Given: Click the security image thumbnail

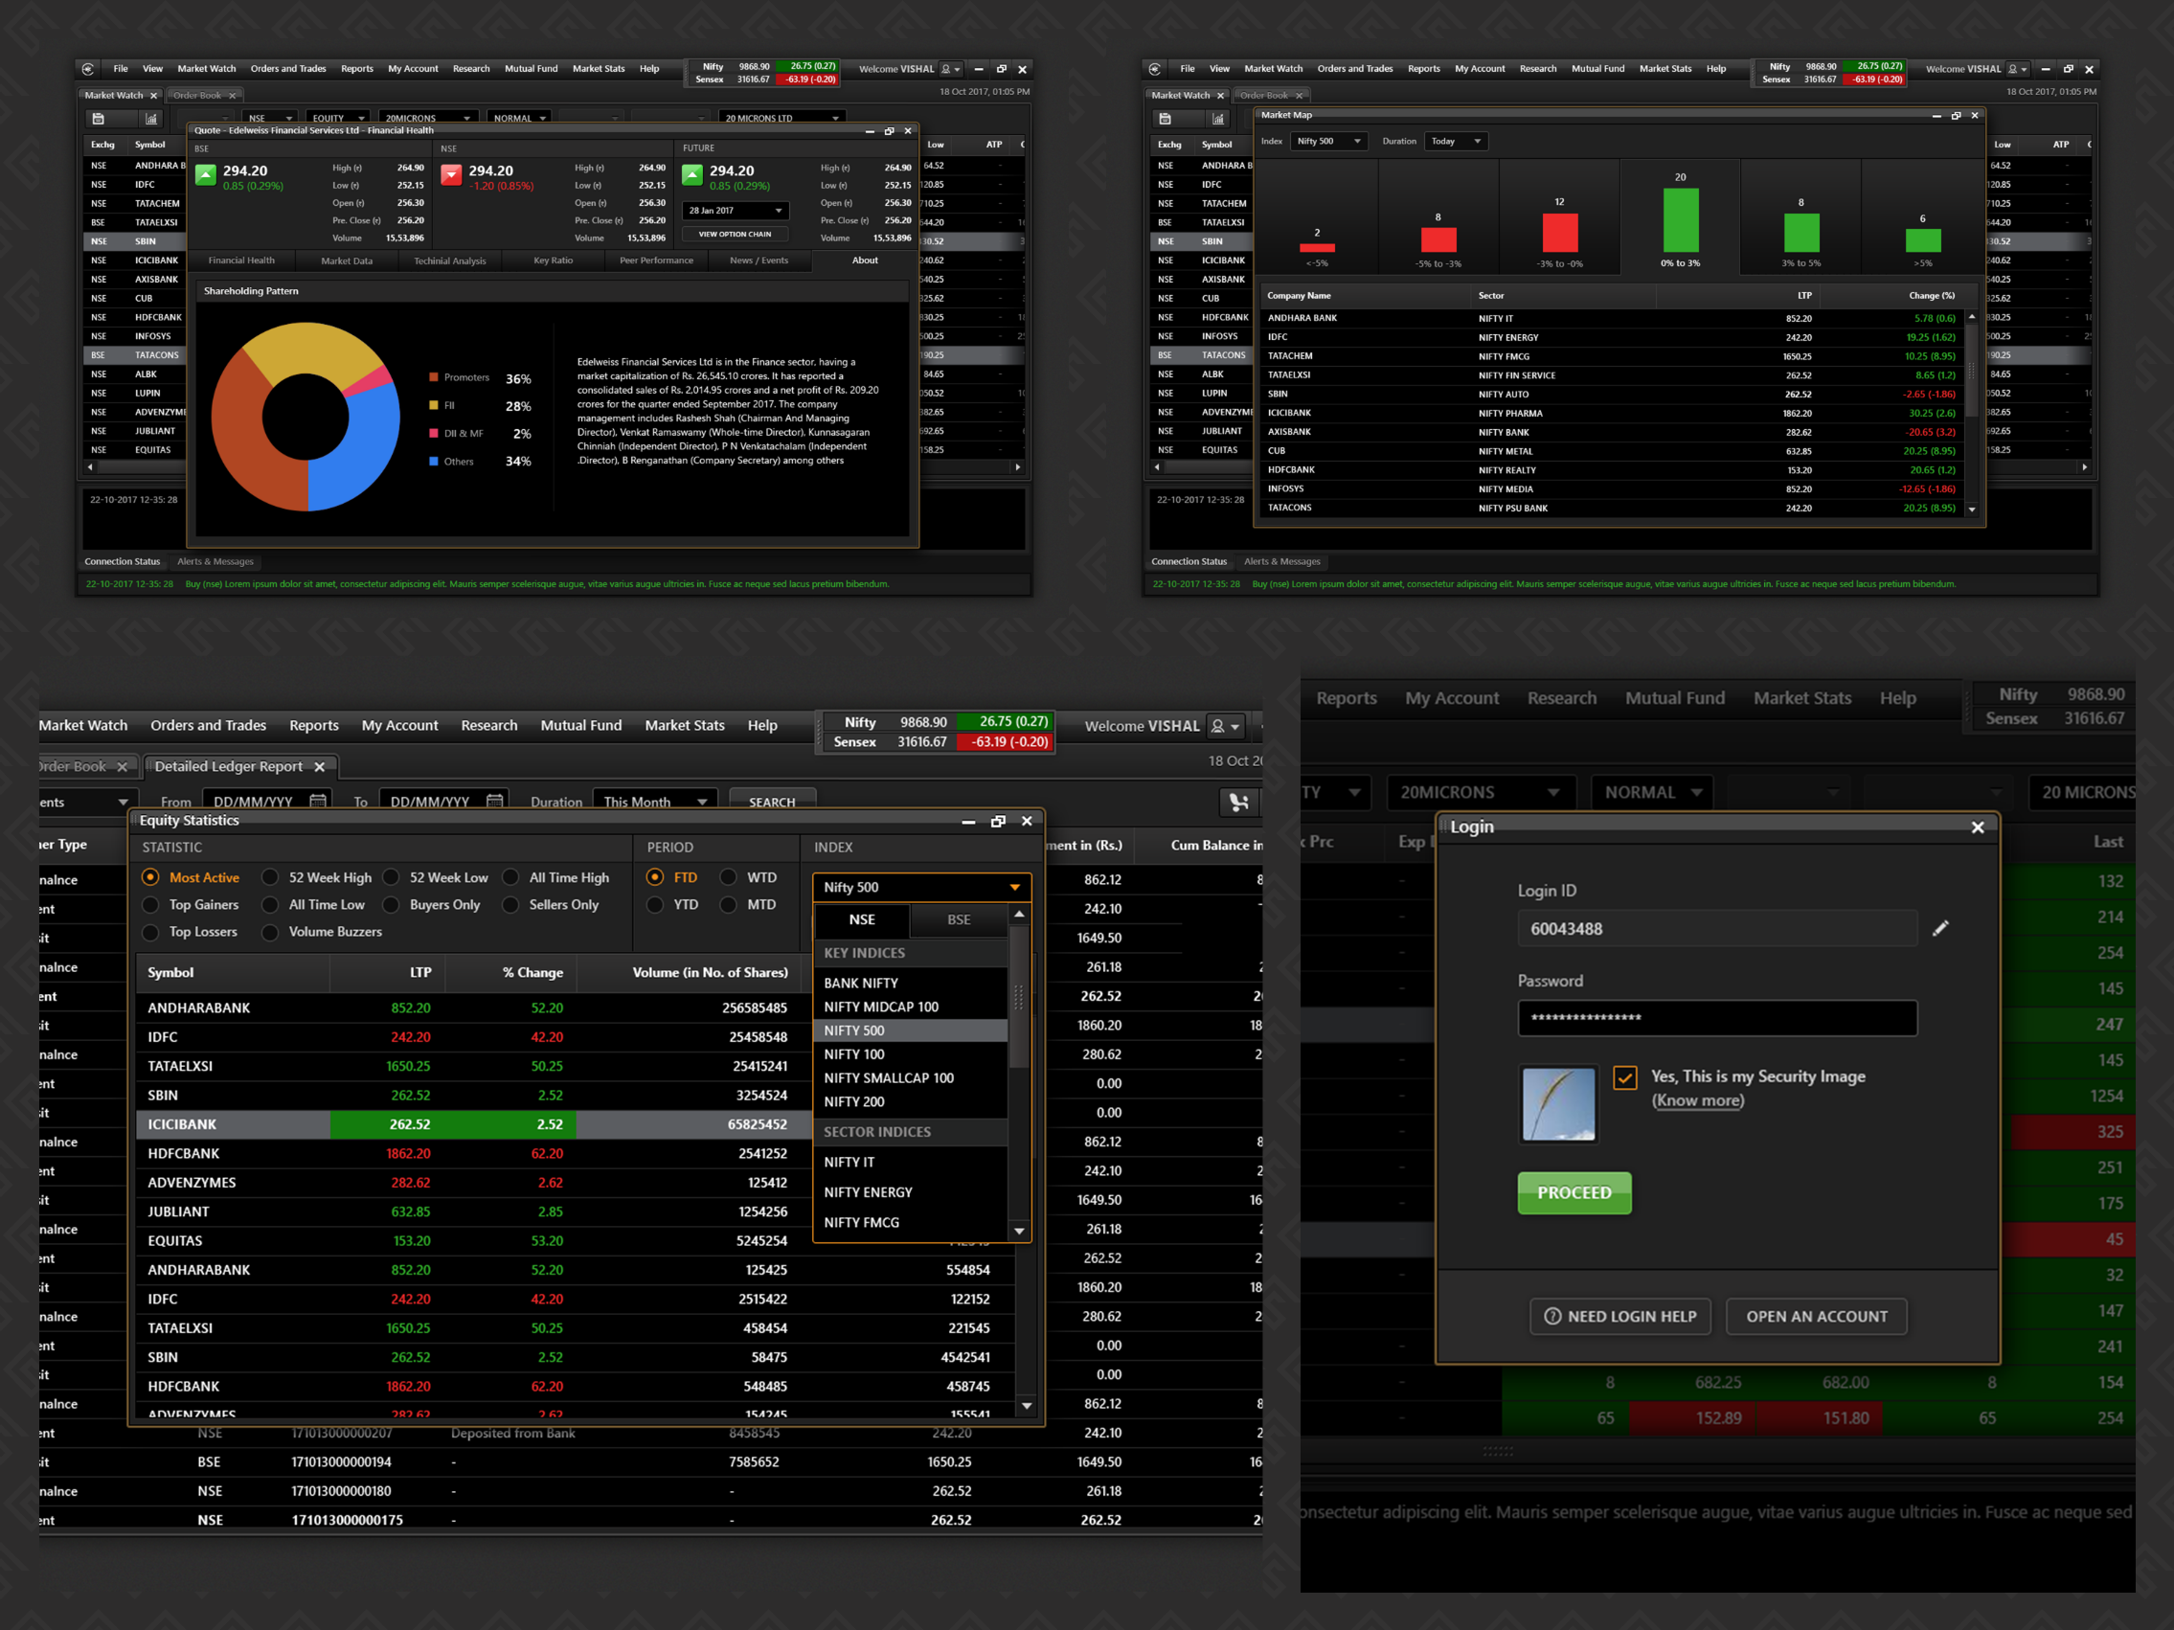Looking at the screenshot, I should 1559,1104.
